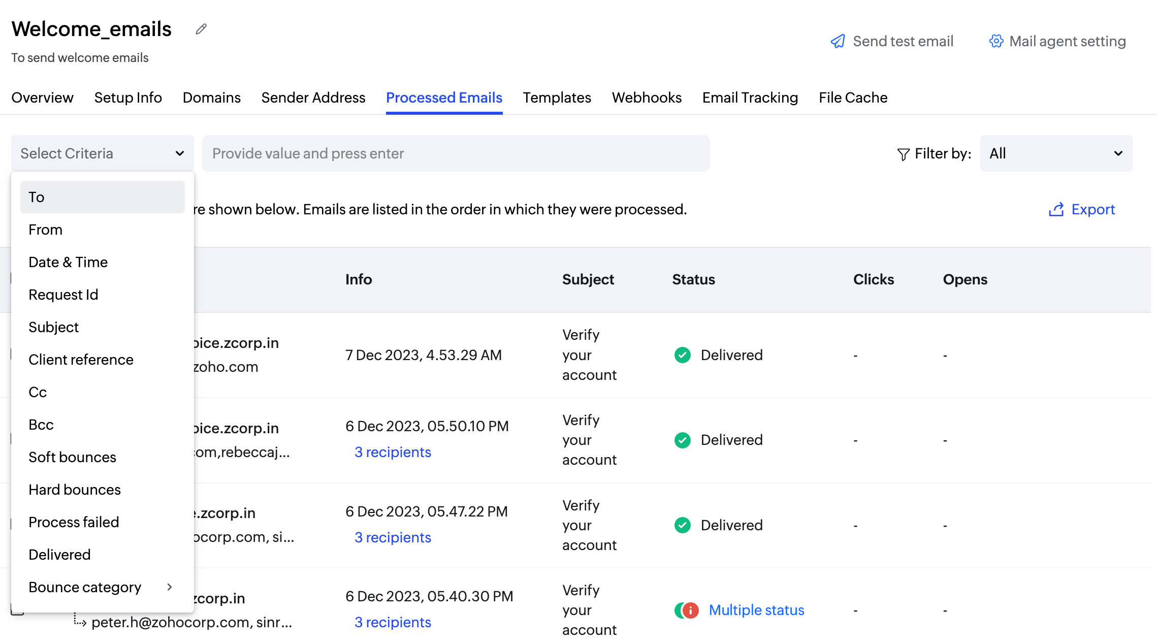1157x644 pixels.
Task: Expand the Bounce category submenu arrow
Action: pos(170,587)
